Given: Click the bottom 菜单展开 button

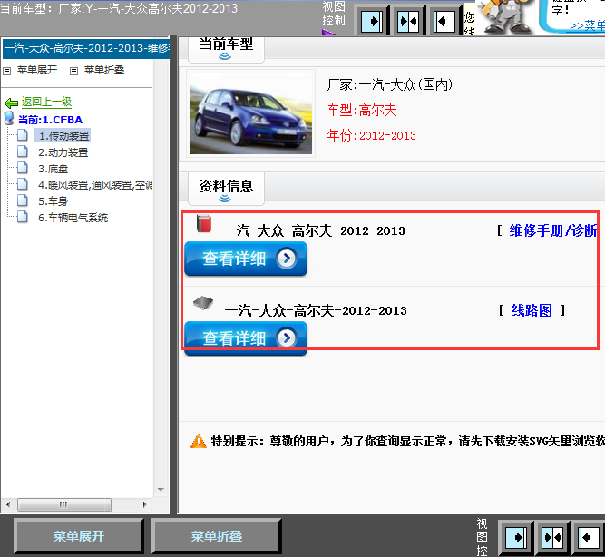Looking at the screenshot, I should click(x=79, y=536).
